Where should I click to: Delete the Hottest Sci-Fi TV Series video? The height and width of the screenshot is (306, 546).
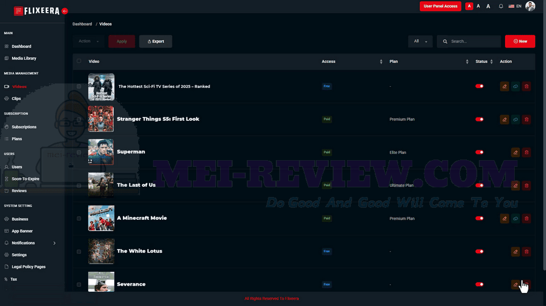click(527, 86)
